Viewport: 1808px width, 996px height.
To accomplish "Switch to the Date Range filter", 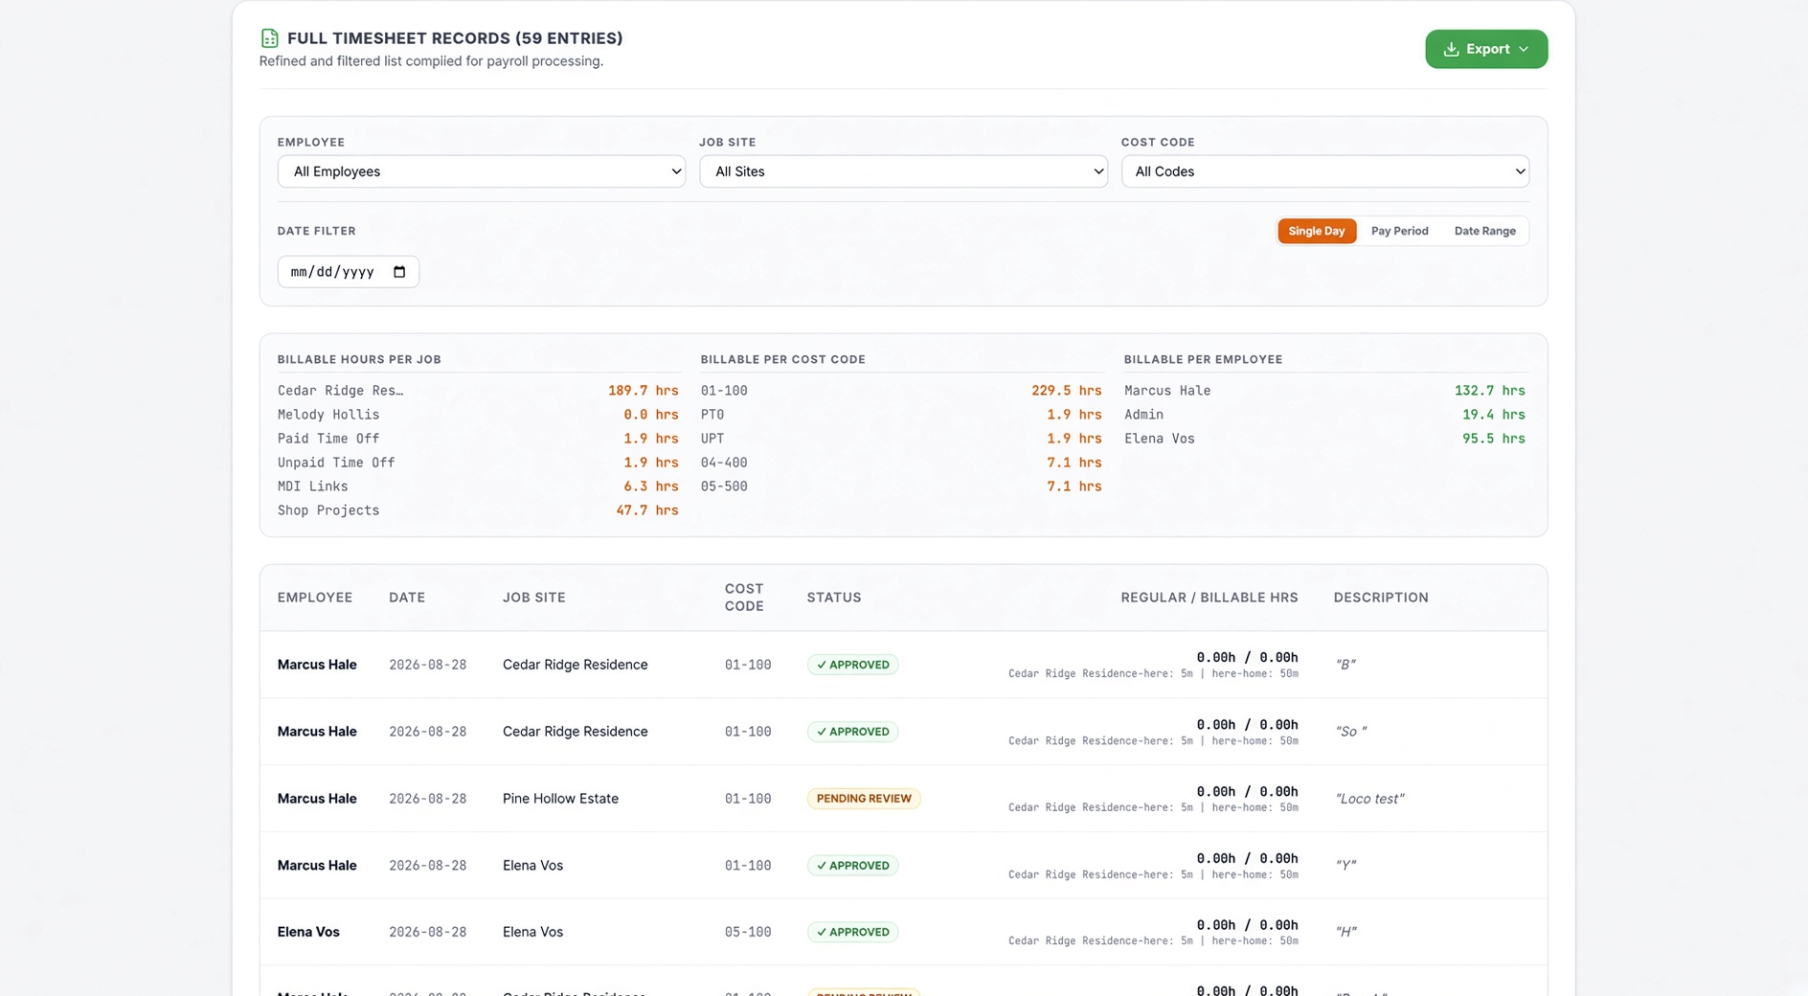I will pyautogui.click(x=1484, y=231).
